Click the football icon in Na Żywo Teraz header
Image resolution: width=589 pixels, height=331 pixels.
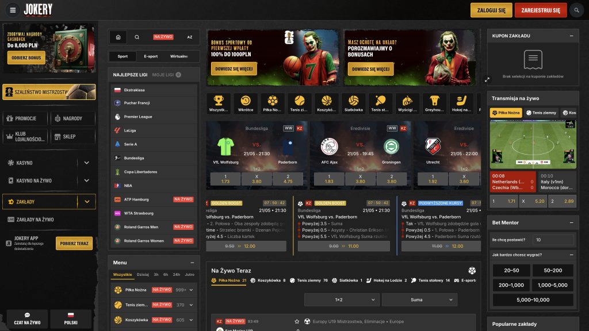pyautogui.click(x=472, y=271)
